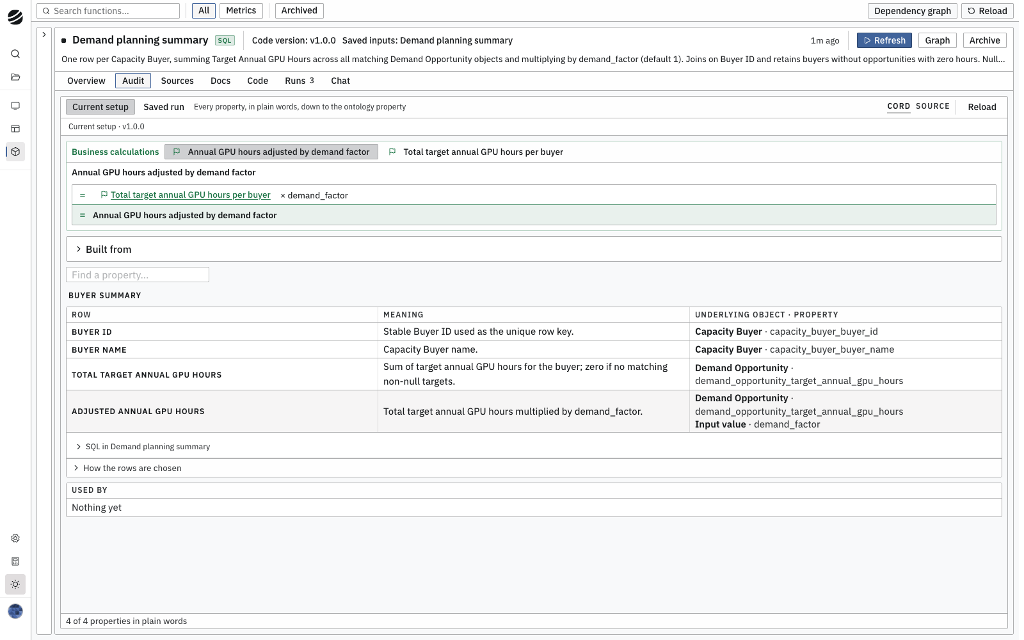The height and width of the screenshot is (640, 1024).
Task: Click the TOTAL TARGET ANNUAL GPU HOURS row
Action: tap(534, 374)
